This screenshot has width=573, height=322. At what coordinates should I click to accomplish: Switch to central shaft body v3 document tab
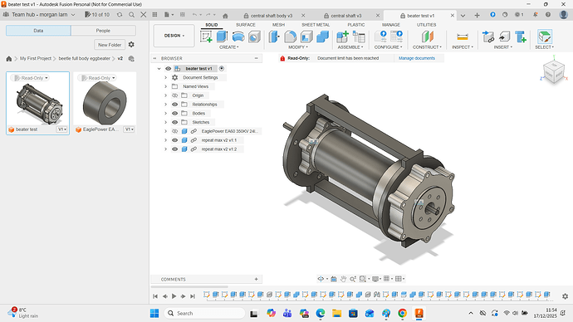coord(272,16)
